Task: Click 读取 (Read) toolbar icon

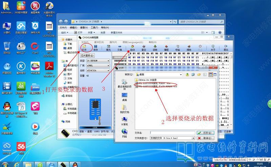Action: click(x=155, y=48)
